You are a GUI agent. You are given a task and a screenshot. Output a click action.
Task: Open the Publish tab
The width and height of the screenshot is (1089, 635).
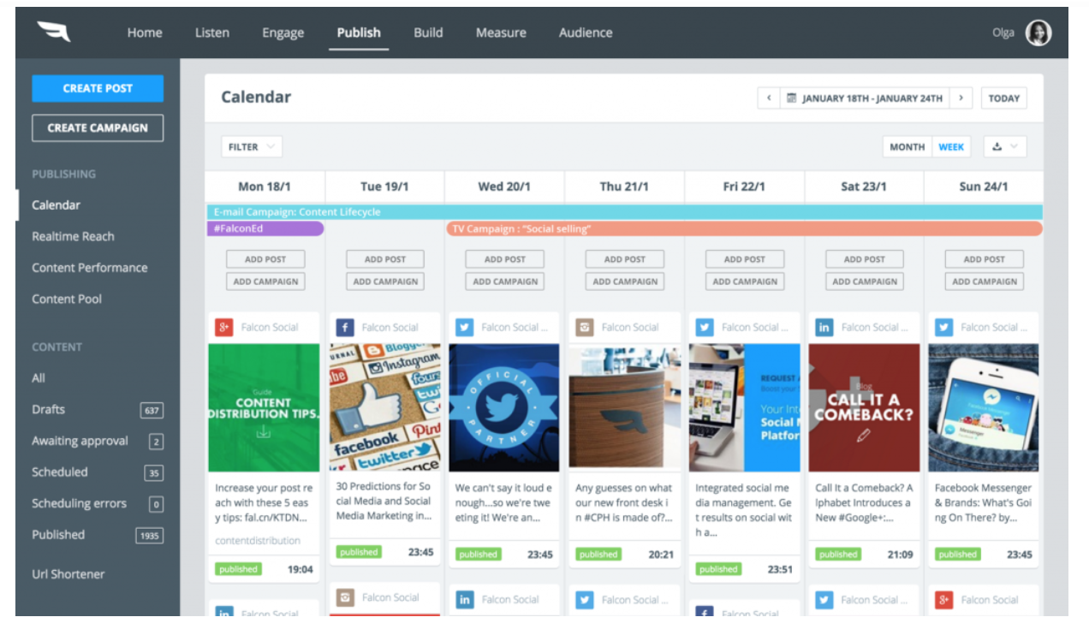pyautogui.click(x=359, y=33)
